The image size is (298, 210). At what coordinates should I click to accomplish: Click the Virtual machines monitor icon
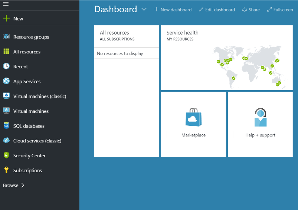tap(6, 111)
